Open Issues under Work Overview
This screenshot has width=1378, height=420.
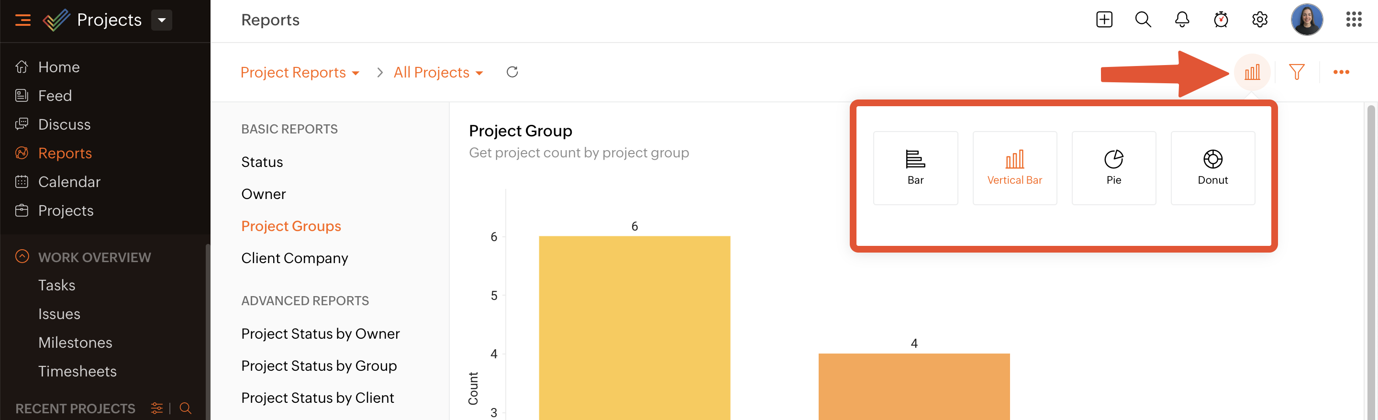[59, 314]
